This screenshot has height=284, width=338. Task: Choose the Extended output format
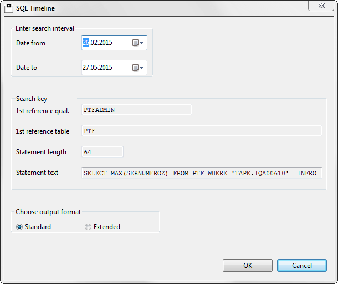(88, 226)
